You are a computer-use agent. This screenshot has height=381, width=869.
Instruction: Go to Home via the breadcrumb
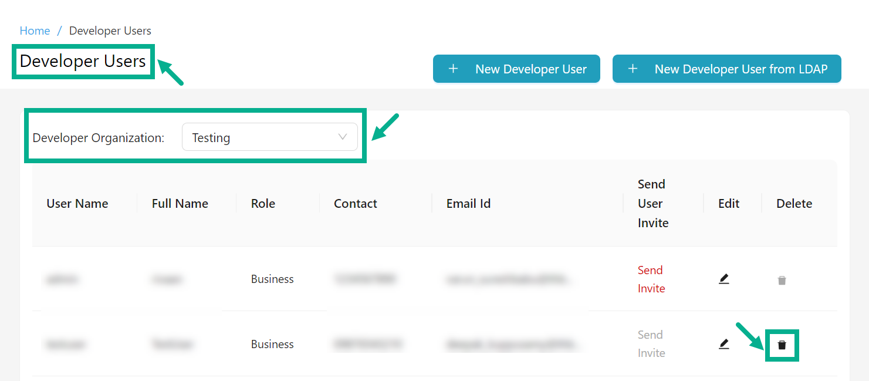(x=35, y=31)
